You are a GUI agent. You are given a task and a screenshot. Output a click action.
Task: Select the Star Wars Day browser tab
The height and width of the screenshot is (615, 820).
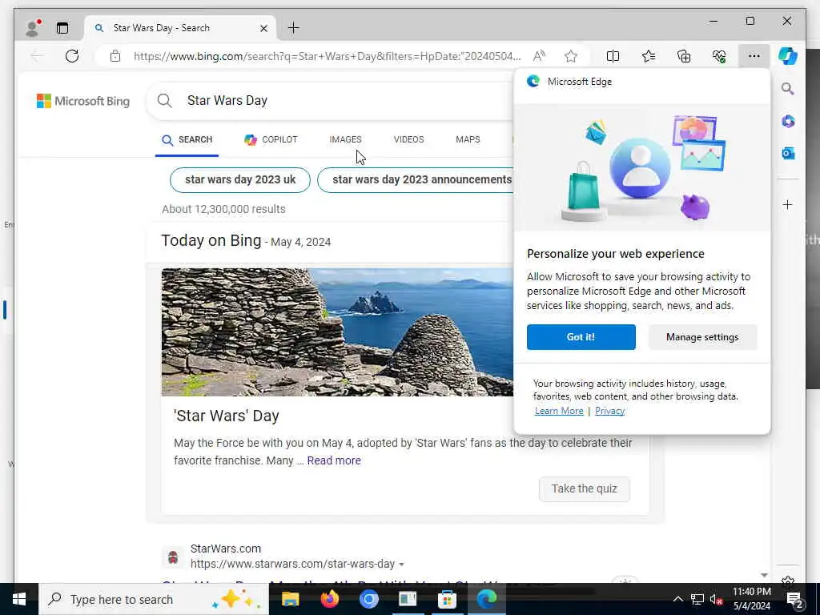coord(180,28)
